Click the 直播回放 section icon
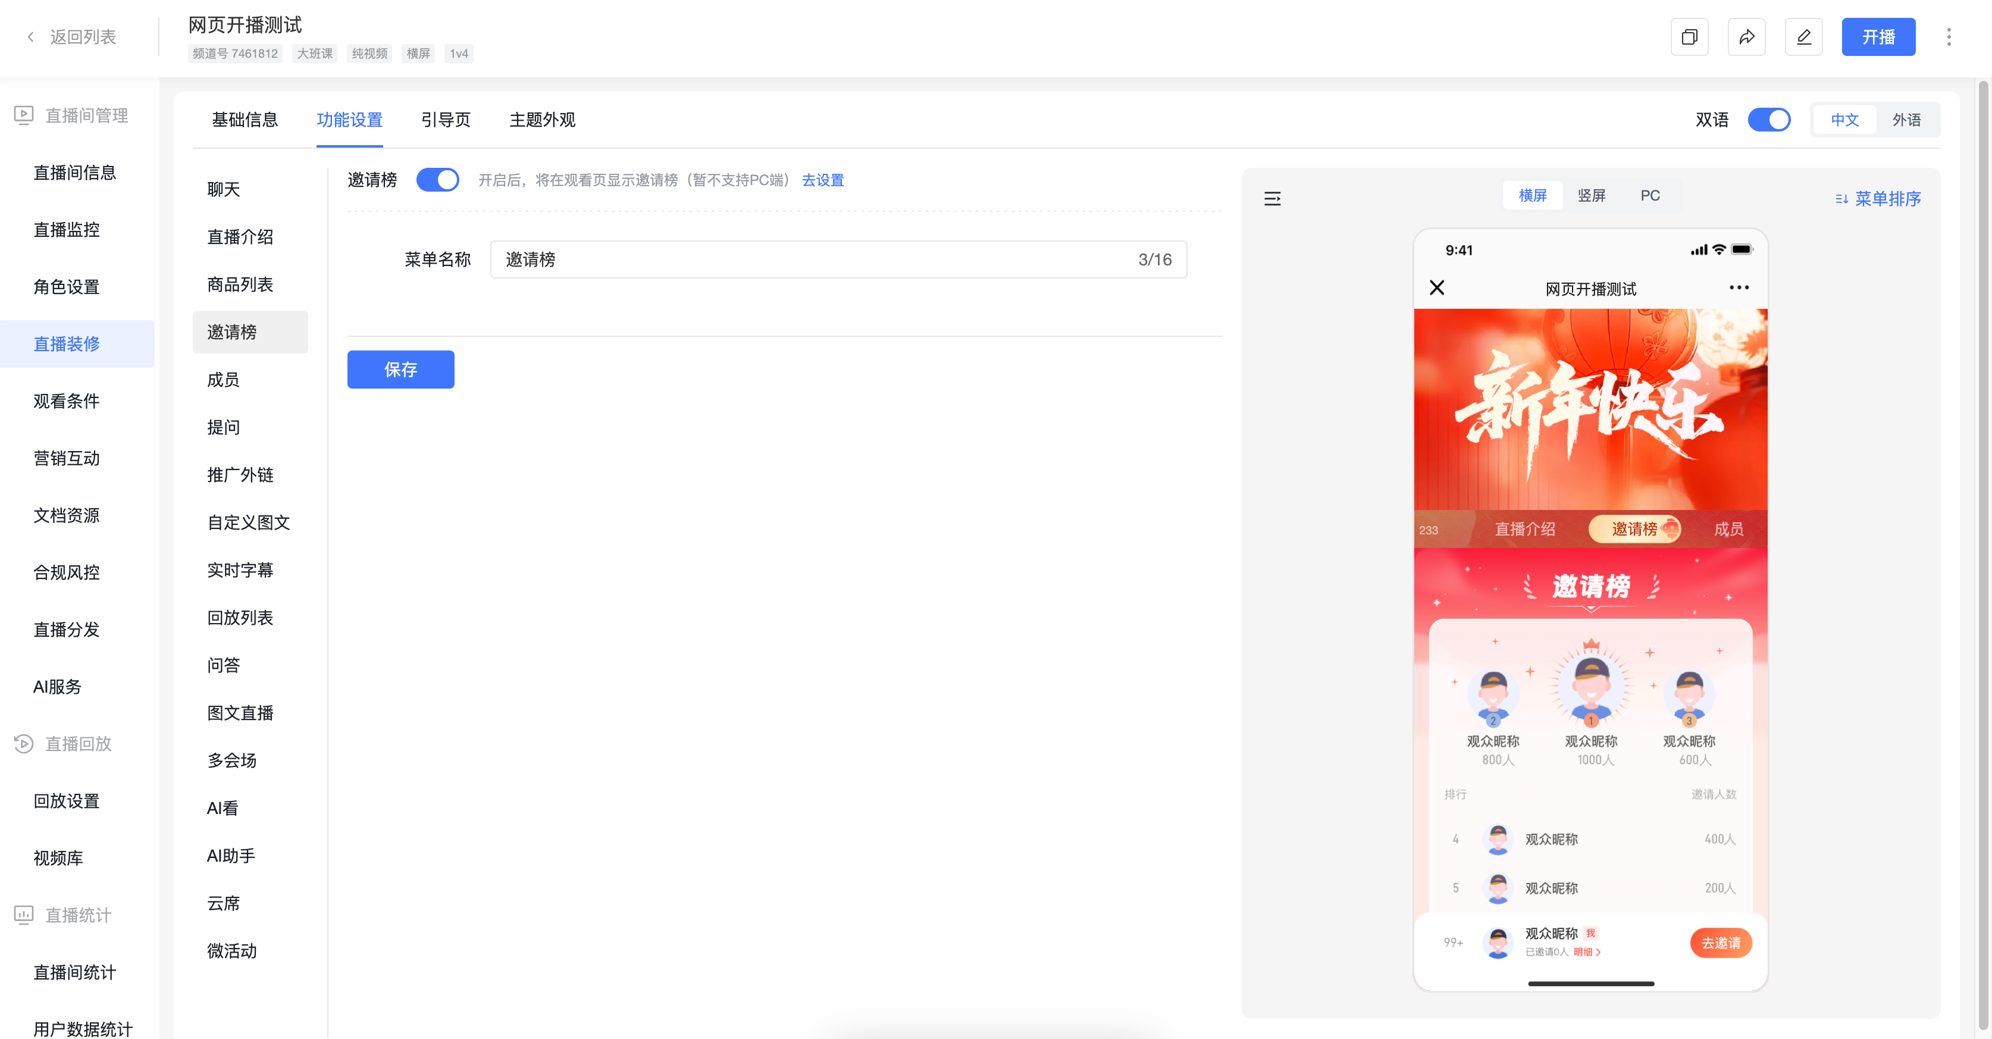Screen dimensions: 1992x1039 (x=24, y=743)
